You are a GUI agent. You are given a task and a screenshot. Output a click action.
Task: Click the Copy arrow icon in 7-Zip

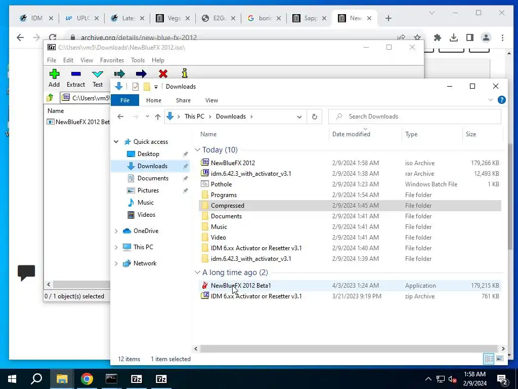click(x=119, y=73)
